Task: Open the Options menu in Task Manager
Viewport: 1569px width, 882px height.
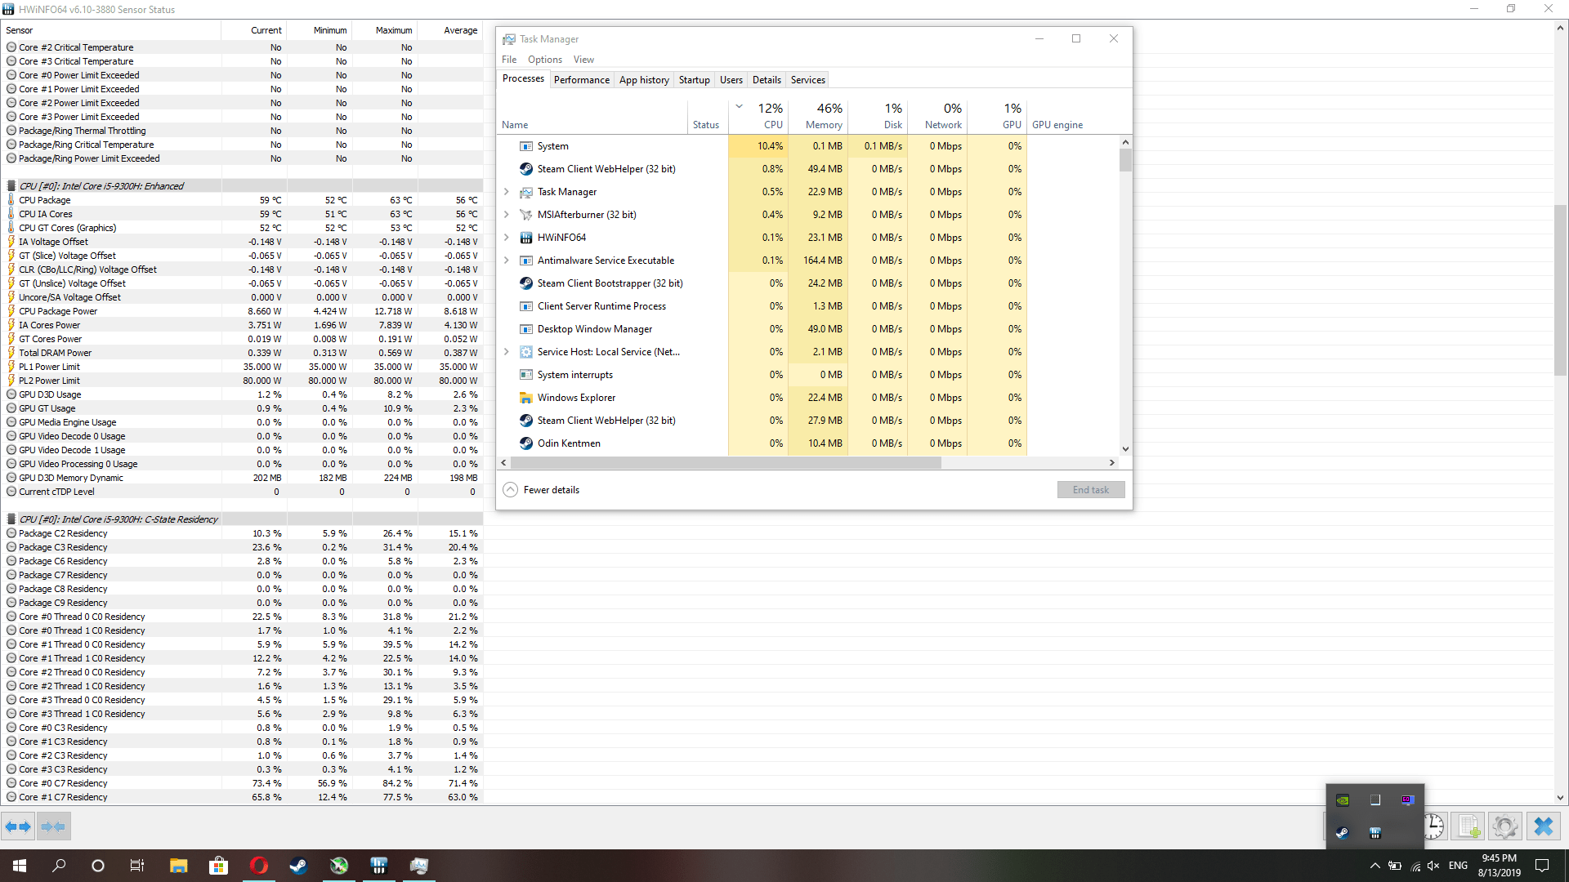Action: click(544, 60)
